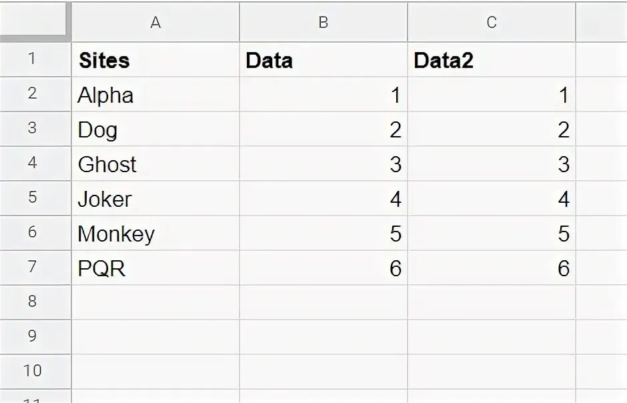Select the cell containing Alpha
627x403 pixels.
[155, 95]
